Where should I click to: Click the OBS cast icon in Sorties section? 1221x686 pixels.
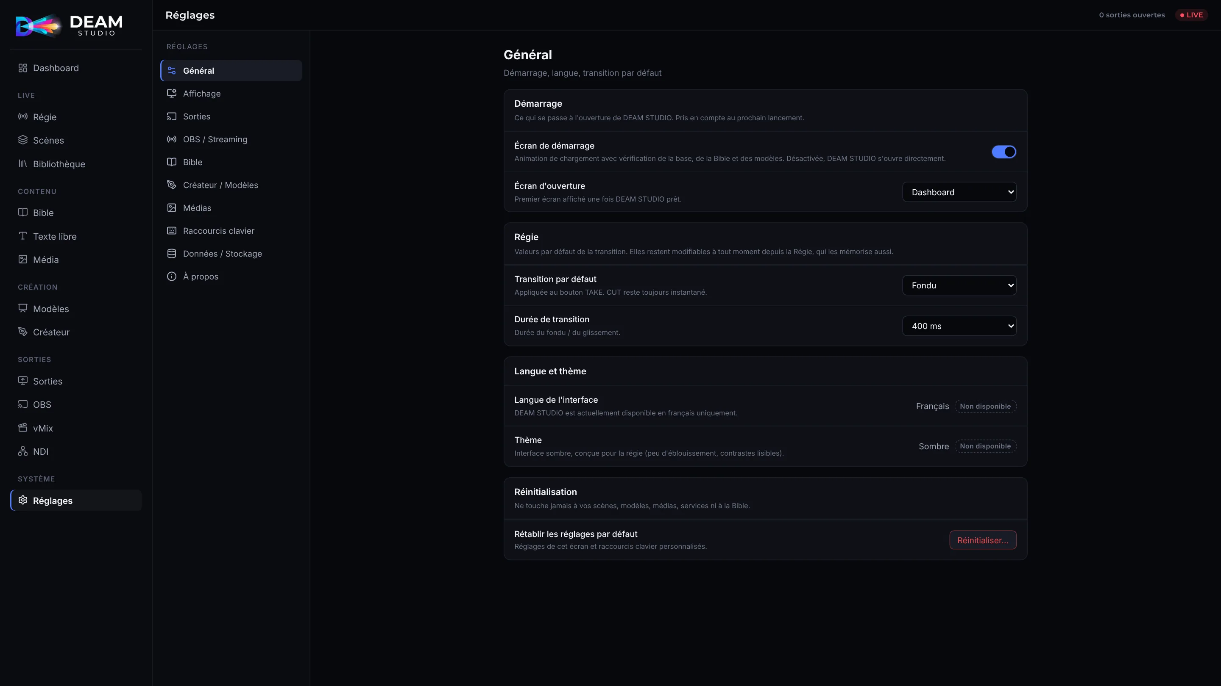tap(23, 404)
